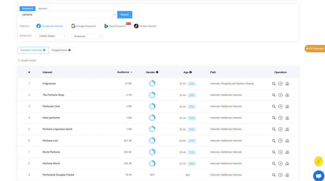
Task: Click The Perfume Shop interest name
Action: pos(53,95)
